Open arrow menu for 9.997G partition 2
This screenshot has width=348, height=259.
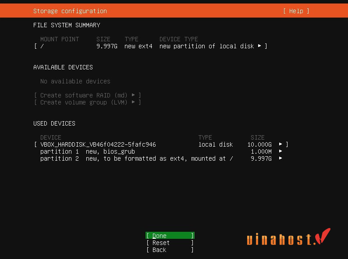(281, 158)
